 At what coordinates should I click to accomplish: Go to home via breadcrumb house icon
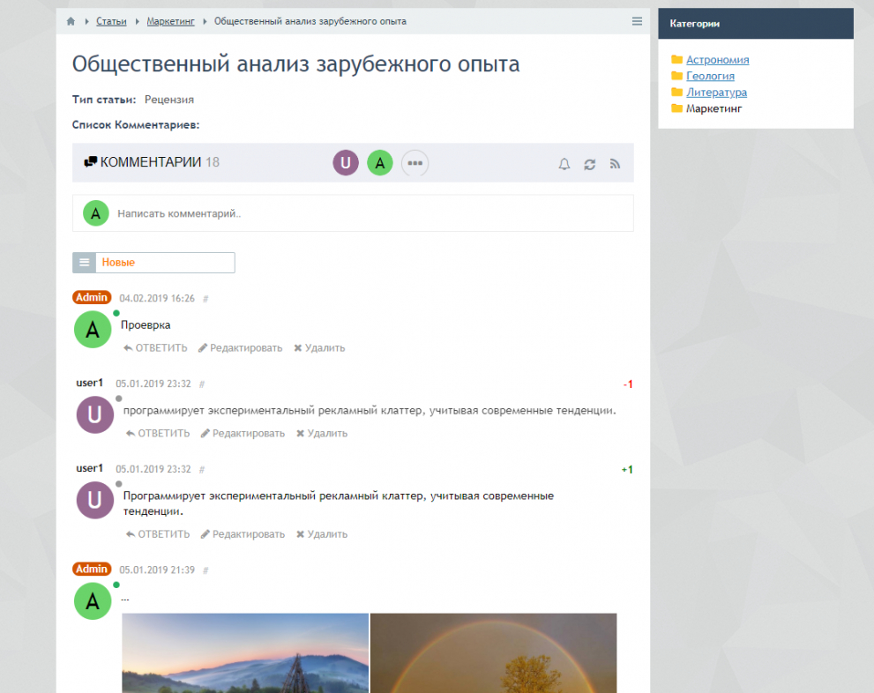click(71, 21)
